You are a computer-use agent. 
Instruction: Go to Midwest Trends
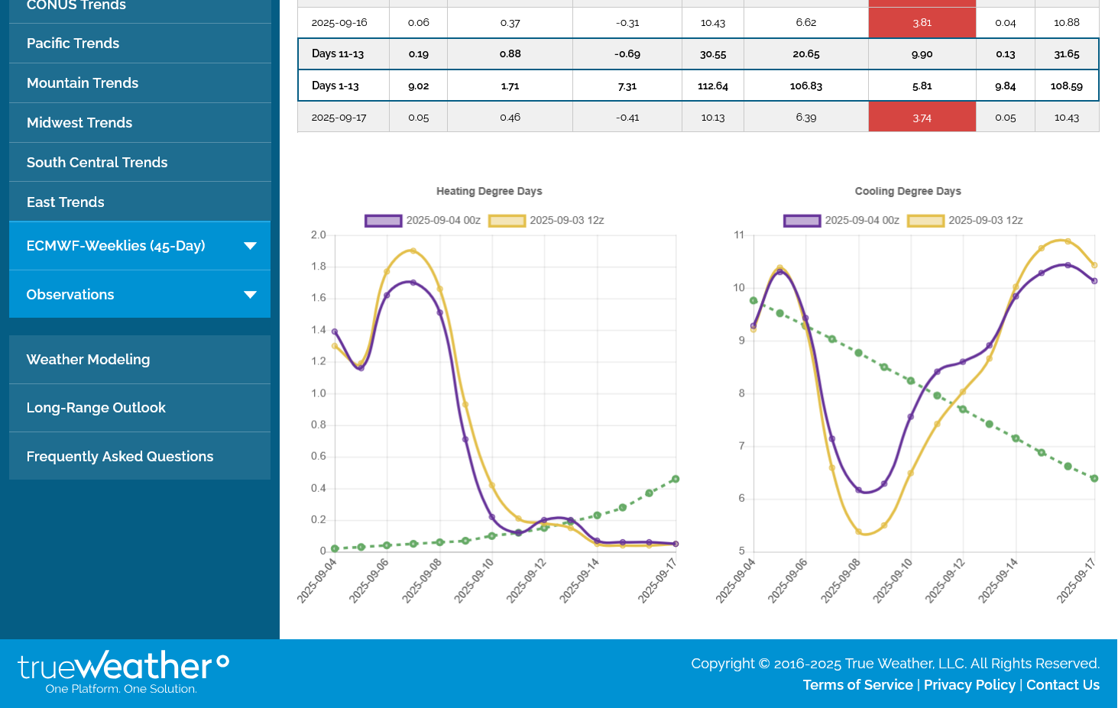coord(79,123)
